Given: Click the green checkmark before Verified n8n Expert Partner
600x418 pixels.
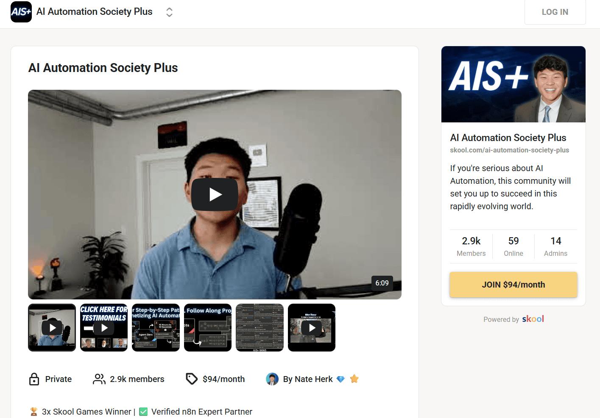Looking at the screenshot, I should point(143,411).
